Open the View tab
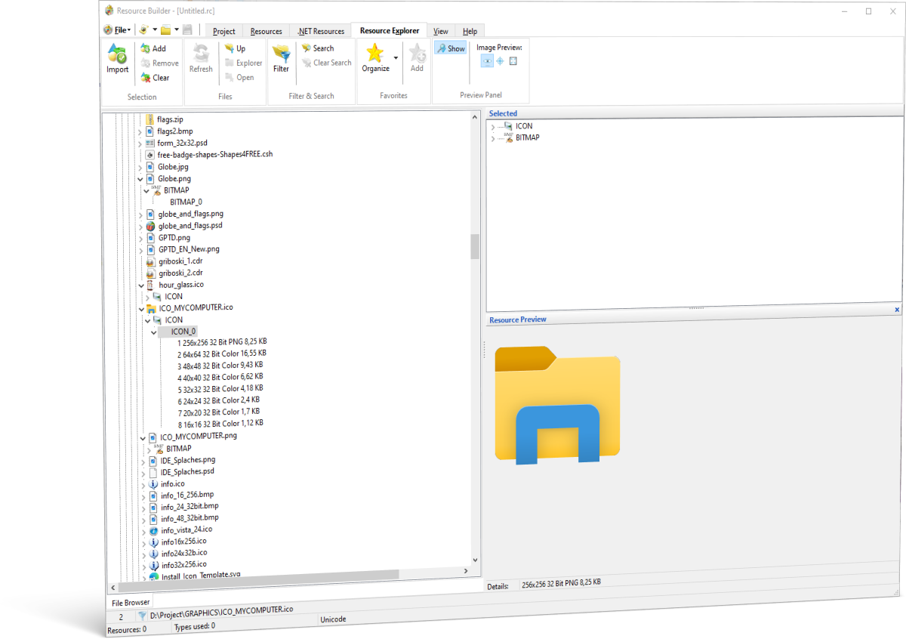The image size is (906, 639). coord(441,31)
